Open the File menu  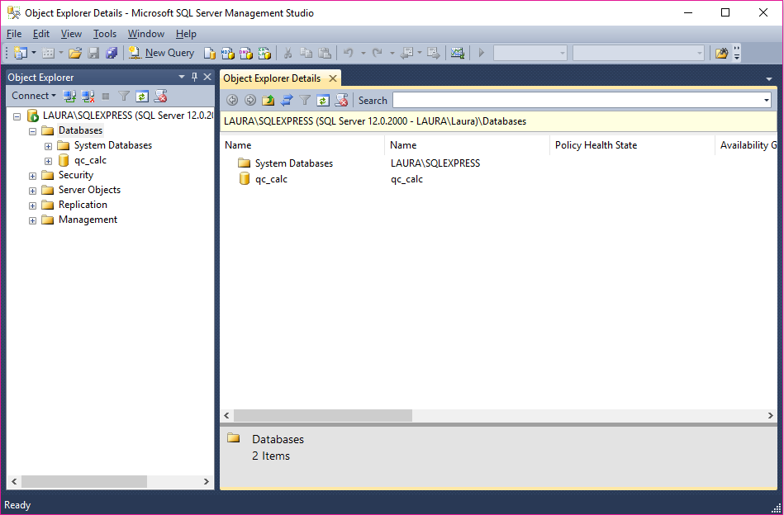coord(14,34)
